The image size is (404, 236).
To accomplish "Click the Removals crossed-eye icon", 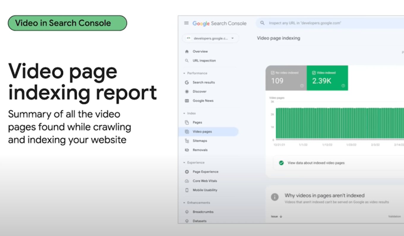I will [187, 150].
